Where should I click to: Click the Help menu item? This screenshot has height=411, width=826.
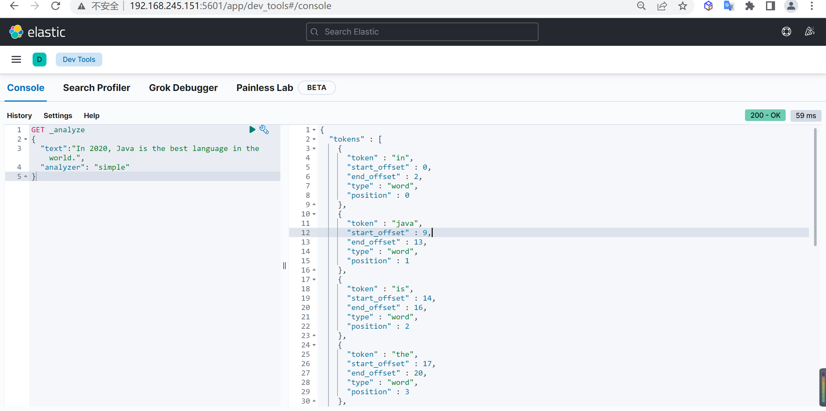click(91, 115)
